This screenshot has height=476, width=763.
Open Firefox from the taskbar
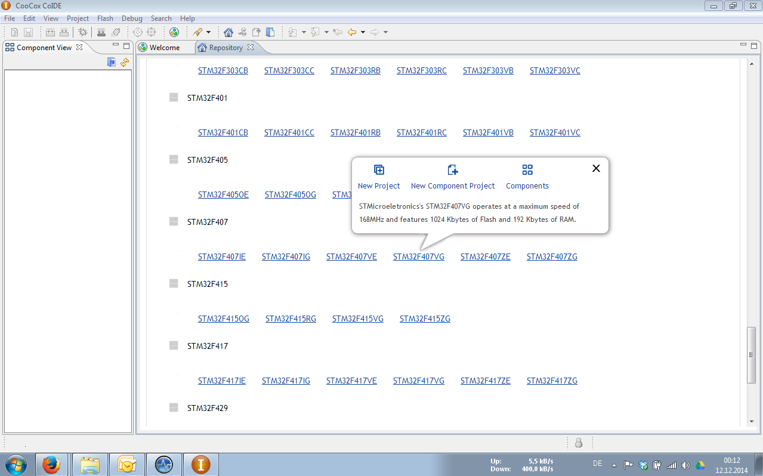click(51, 465)
